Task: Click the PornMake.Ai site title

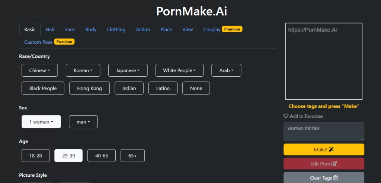Action: coord(192,11)
